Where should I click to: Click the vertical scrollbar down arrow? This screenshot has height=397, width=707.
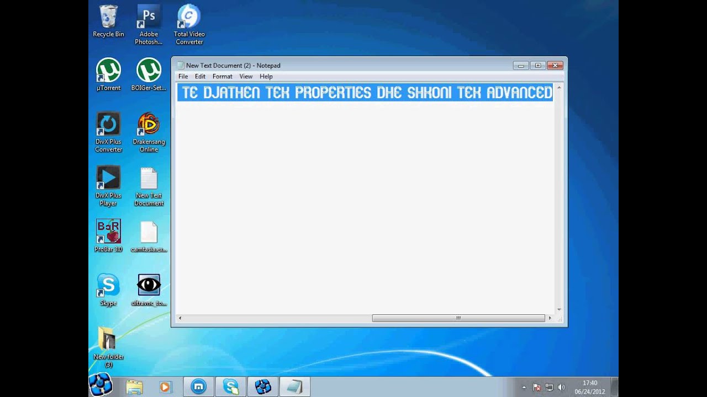point(559,310)
